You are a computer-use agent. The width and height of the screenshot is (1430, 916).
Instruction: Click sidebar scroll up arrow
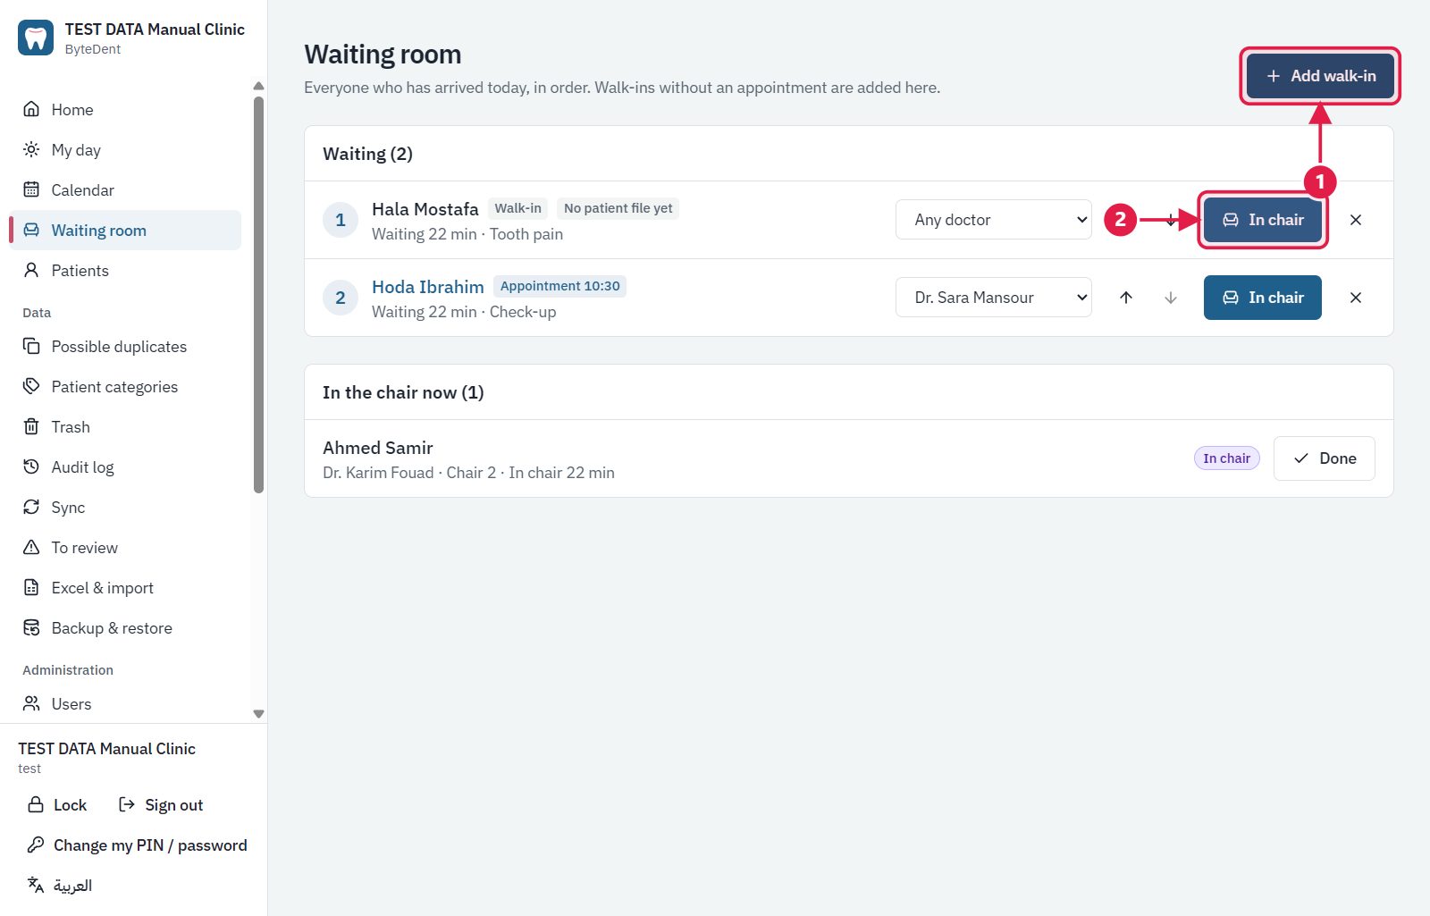[x=258, y=87]
